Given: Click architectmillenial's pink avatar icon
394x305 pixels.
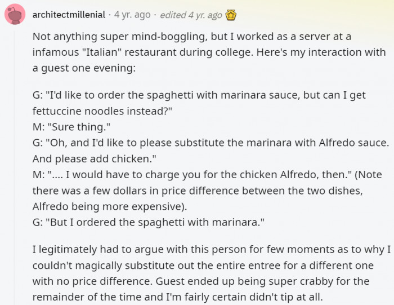Looking at the screenshot, I should pyautogui.click(x=15, y=15).
